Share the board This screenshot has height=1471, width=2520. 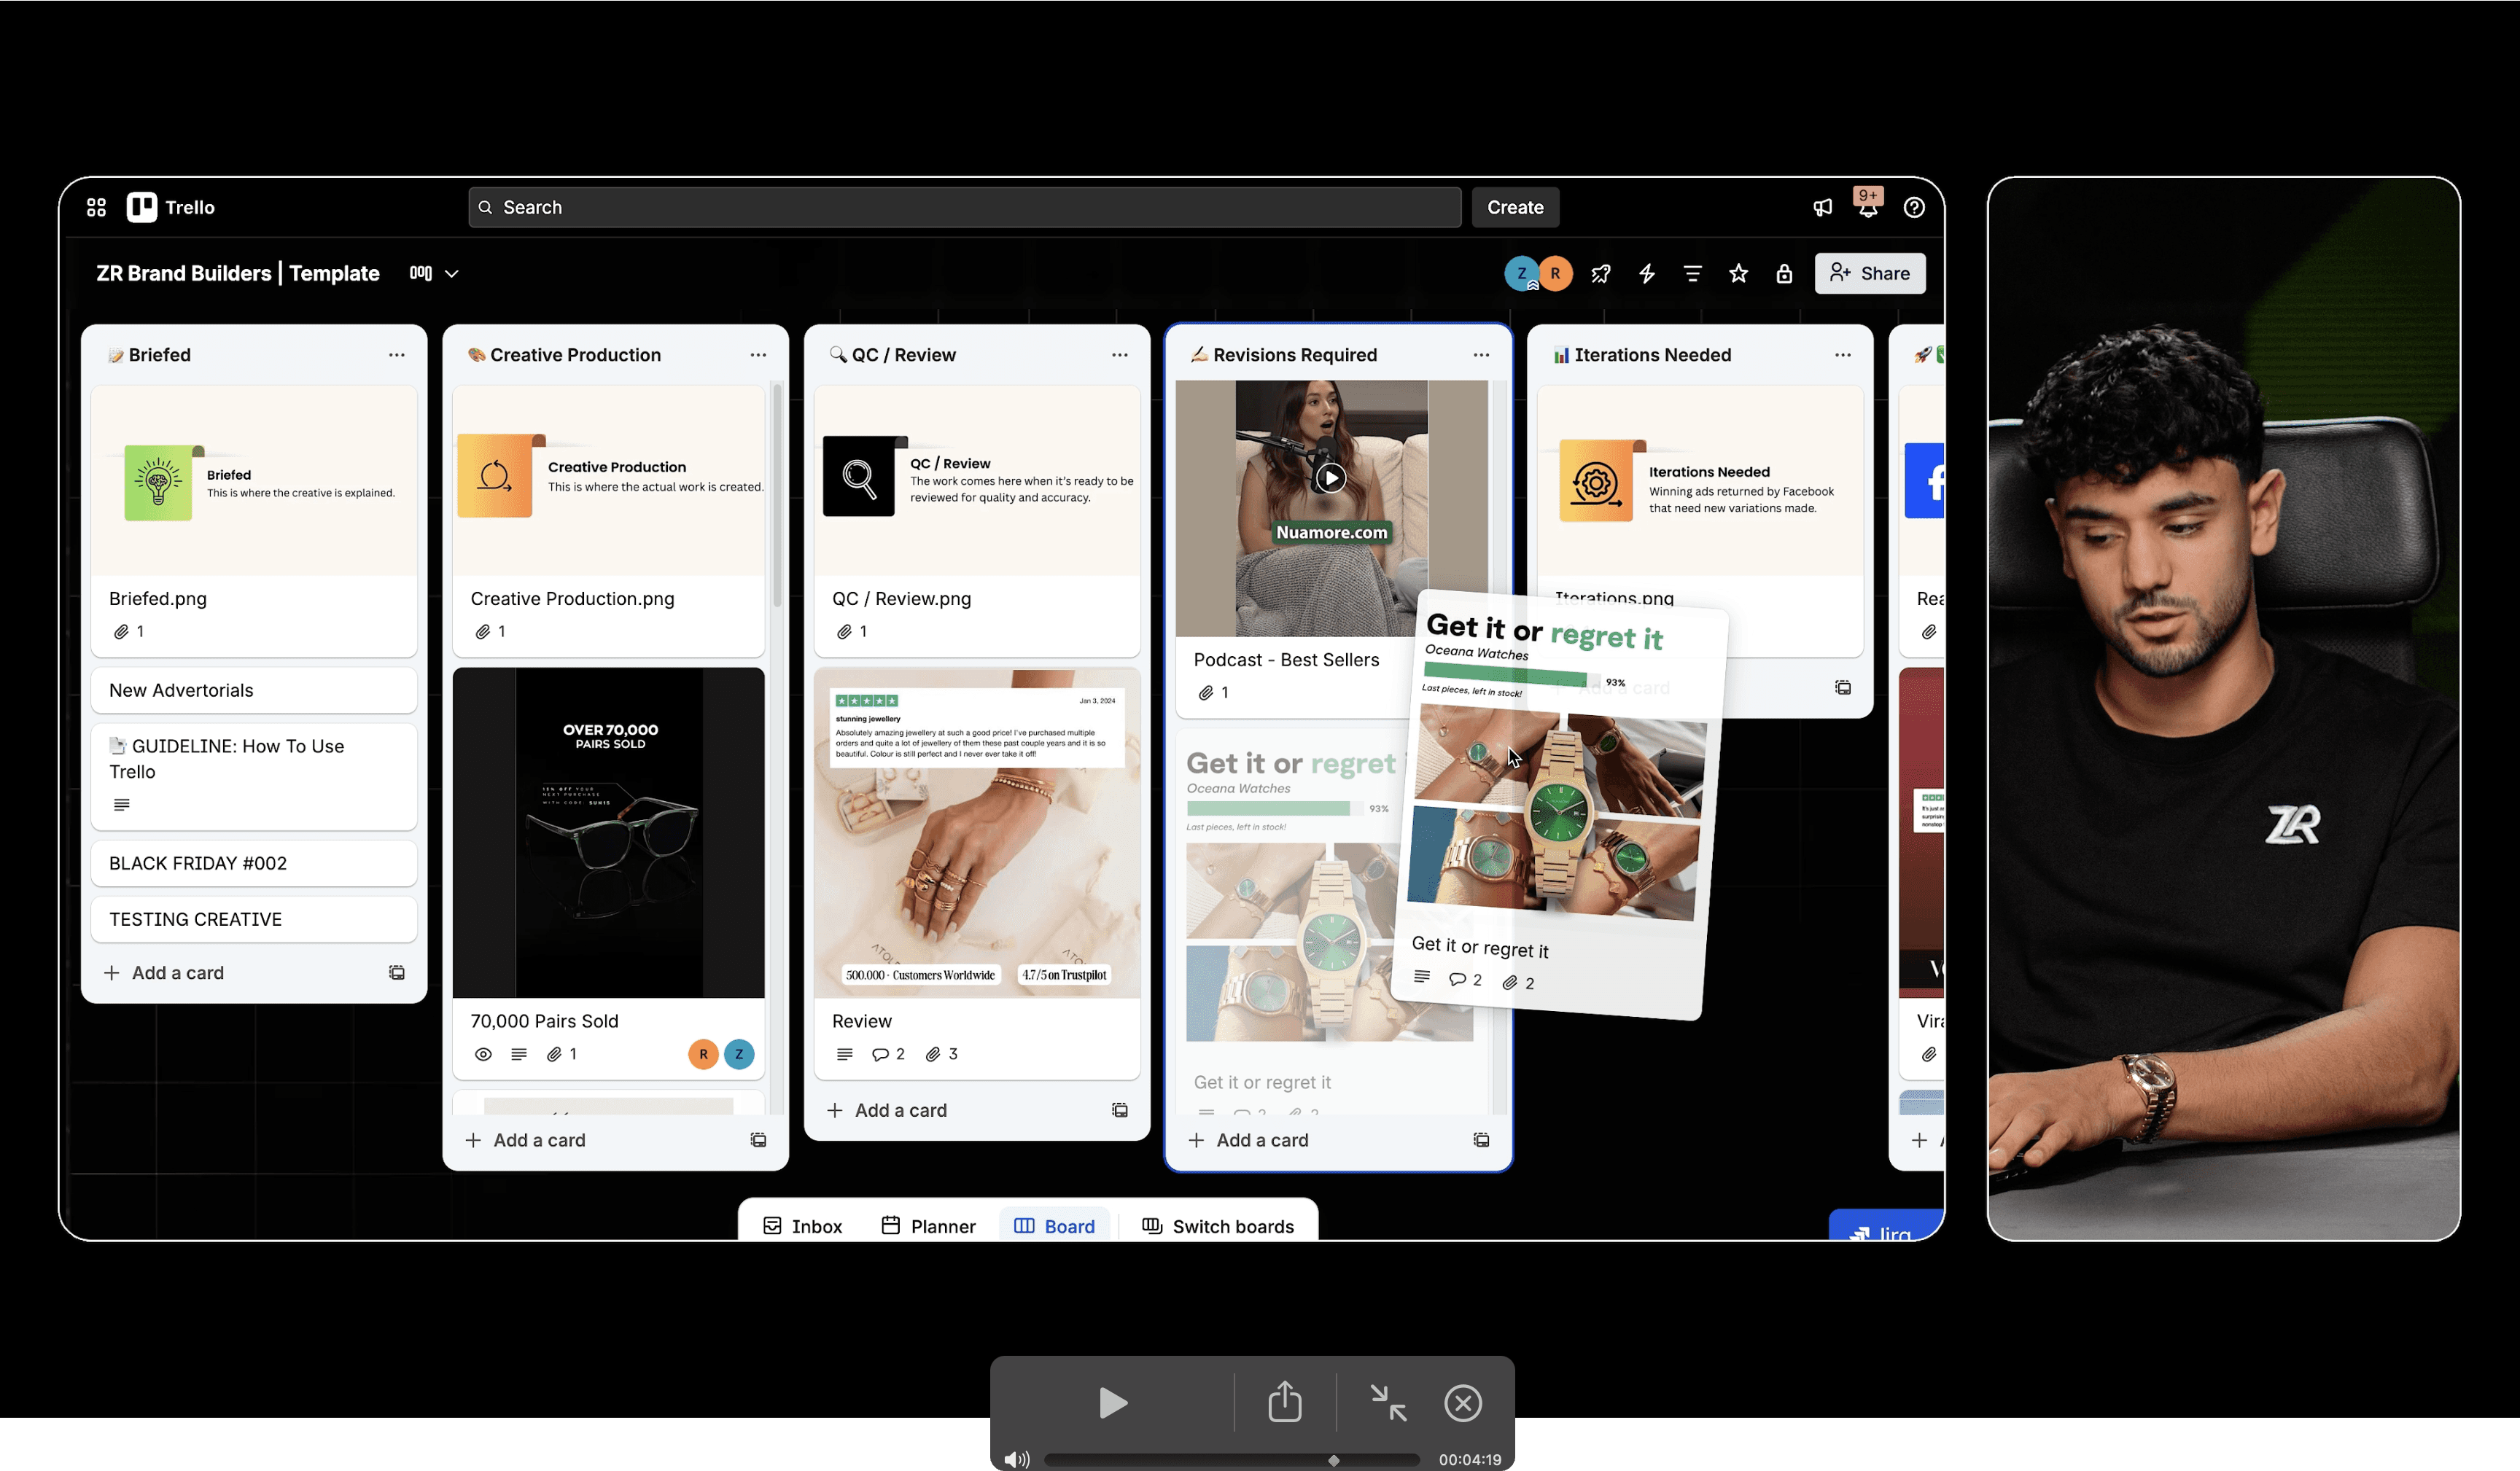point(1869,273)
